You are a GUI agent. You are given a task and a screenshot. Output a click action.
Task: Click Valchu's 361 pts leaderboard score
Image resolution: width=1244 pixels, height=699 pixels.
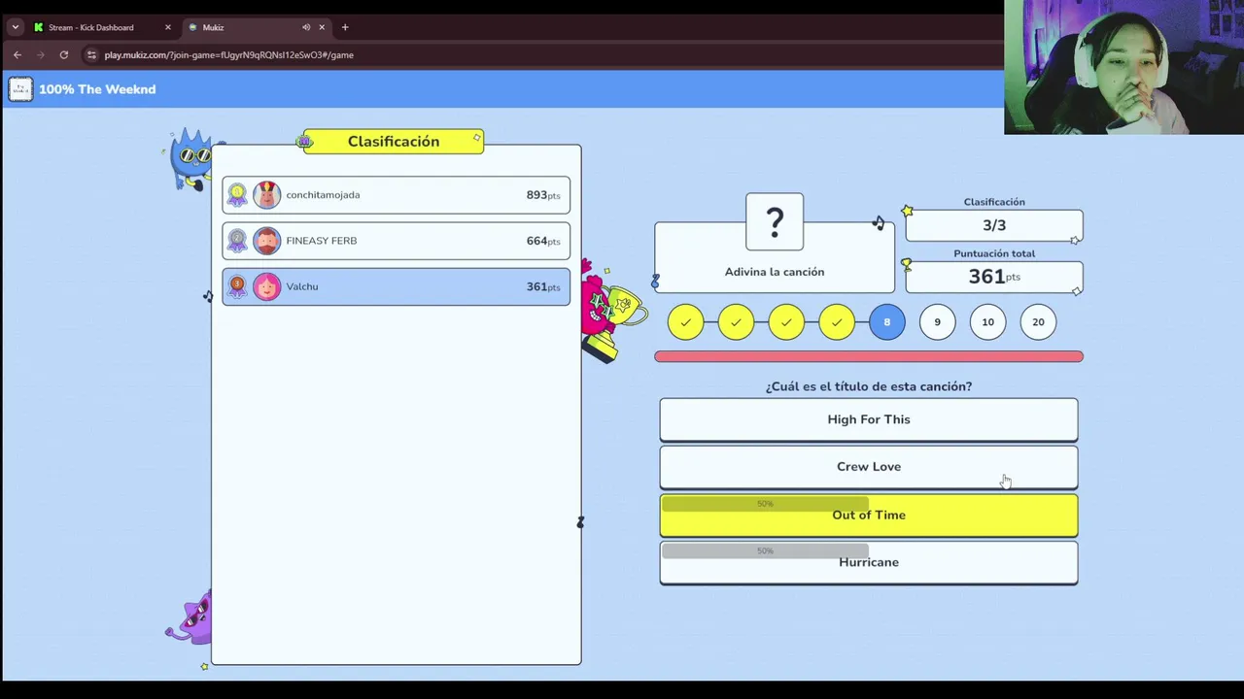tap(543, 286)
